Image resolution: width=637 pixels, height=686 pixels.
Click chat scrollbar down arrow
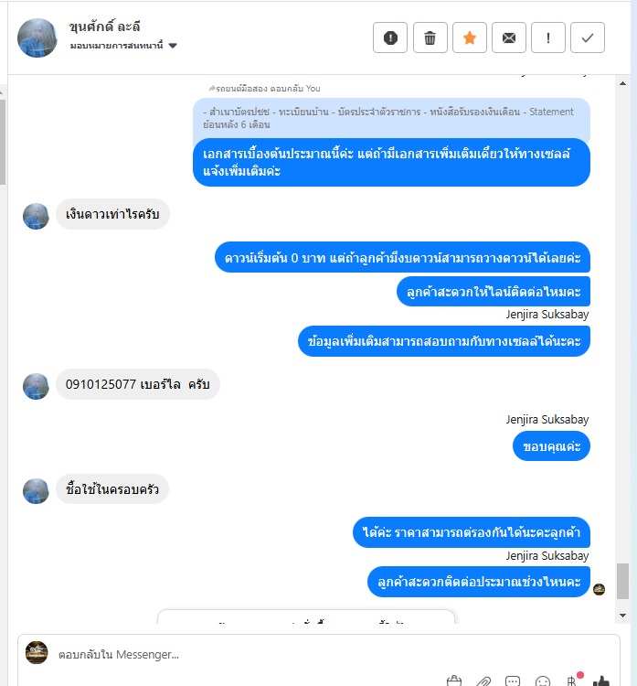pos(623,616)
